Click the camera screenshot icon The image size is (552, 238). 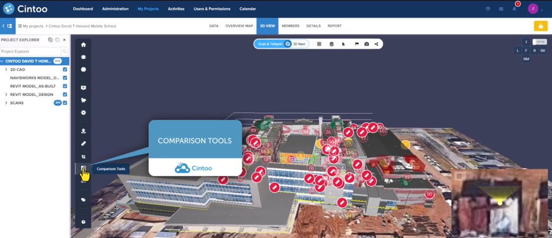pos(366,44)
